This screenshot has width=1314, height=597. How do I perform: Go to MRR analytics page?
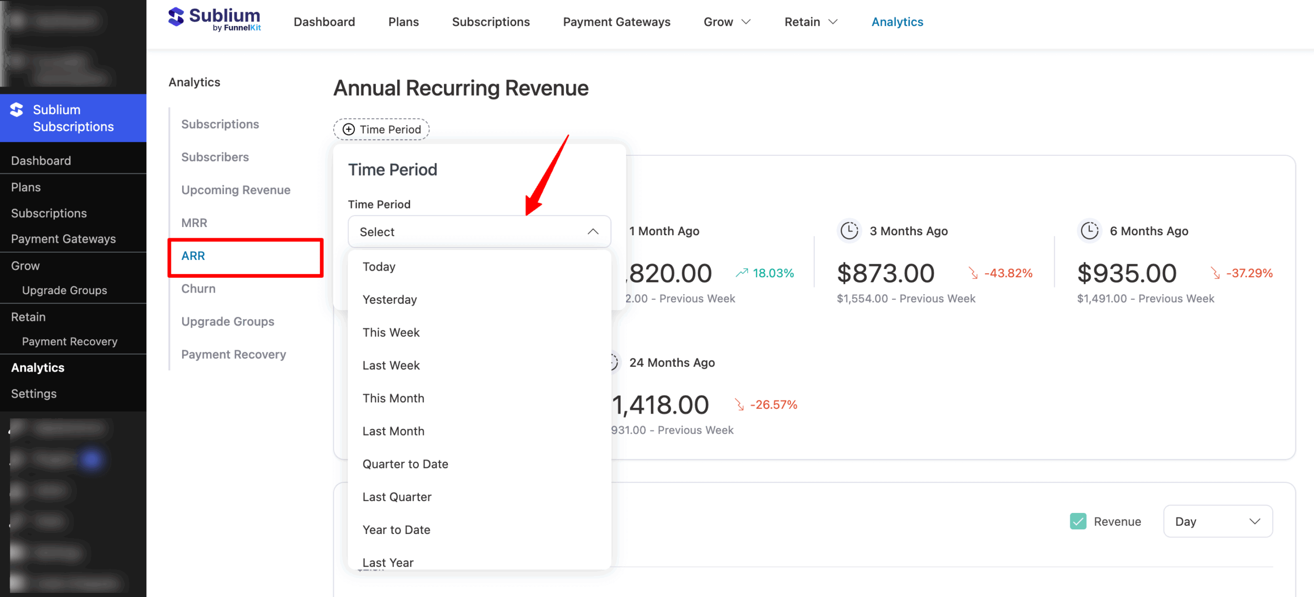[194, 222]
